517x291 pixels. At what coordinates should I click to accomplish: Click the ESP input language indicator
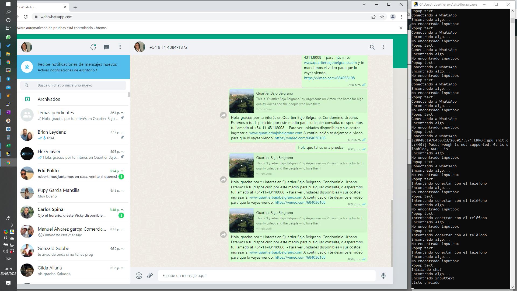8,259
